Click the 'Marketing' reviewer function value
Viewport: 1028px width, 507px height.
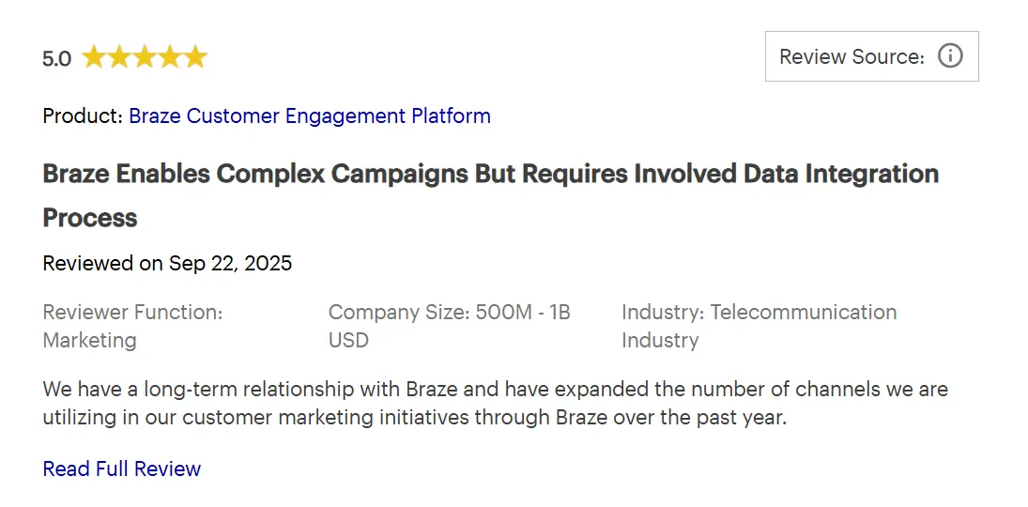pos(89,340)
